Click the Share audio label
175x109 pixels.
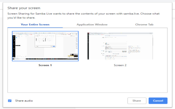tap(24, 101)
